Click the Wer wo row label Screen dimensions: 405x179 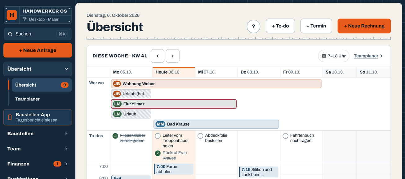[96, 83]
